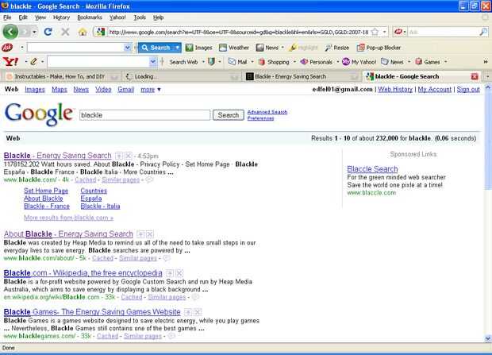Open Yahoo News toolbar button
The image size is (492, 355).
coord(392,62)
